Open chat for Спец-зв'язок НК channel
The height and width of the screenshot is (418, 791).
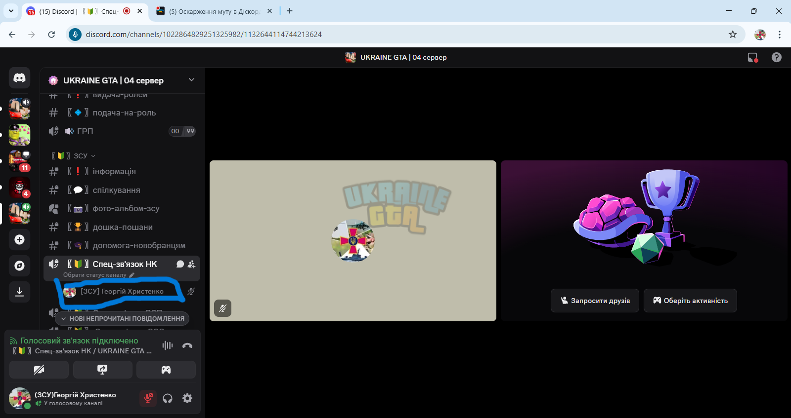[x=180, y=265]
